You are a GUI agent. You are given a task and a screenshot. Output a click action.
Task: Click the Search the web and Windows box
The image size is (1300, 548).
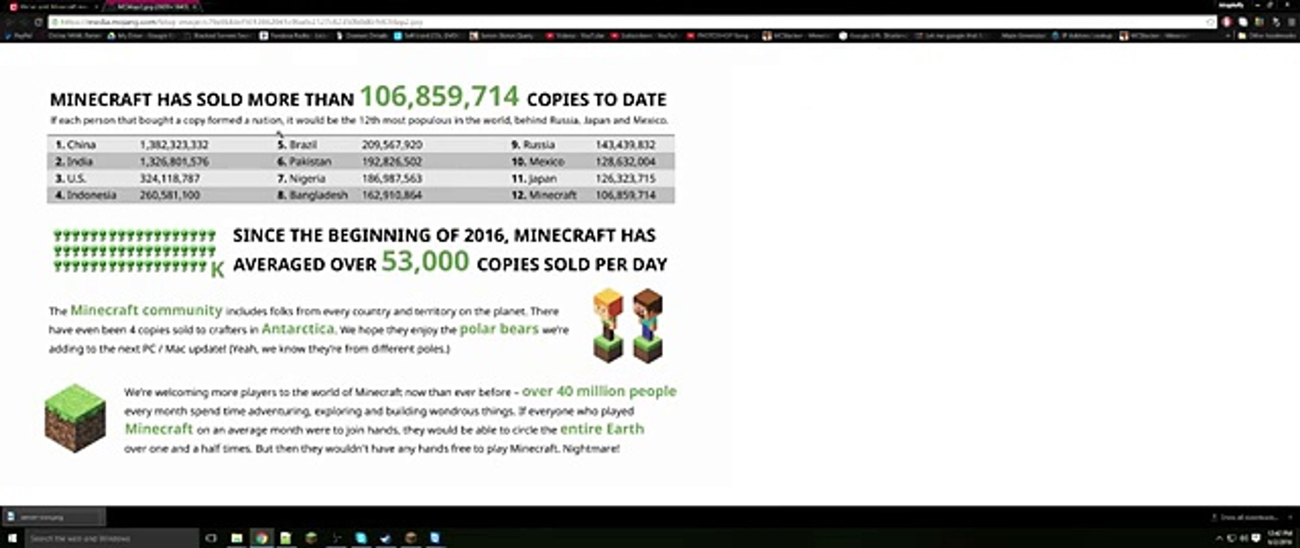[x=112, y=538]
